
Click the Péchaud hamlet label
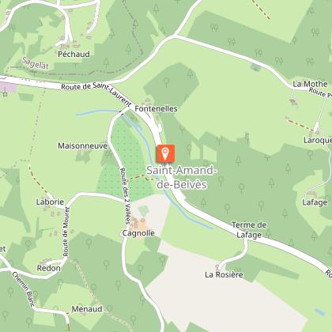pyautogui.click(x=74, y=54)
